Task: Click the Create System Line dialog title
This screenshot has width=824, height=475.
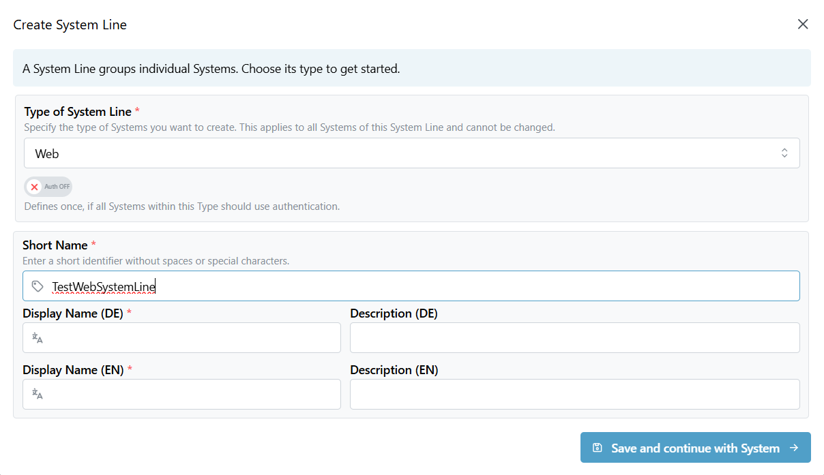Action: point(70,25)
